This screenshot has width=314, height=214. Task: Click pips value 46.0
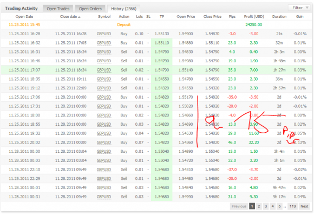(232, 142)
